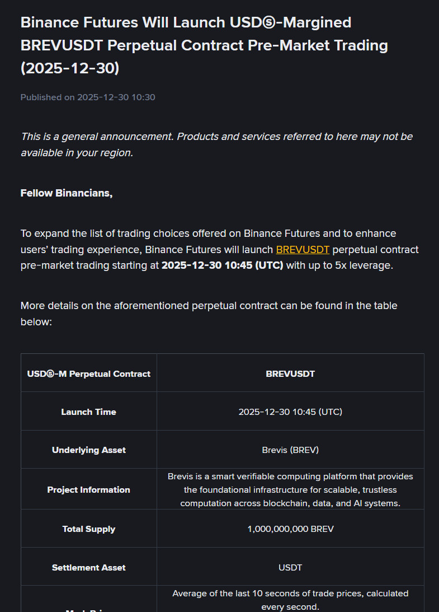Click the "Brevis (BREV)" table cell
The height and width of the screenshot is (612, 439).
290,450
